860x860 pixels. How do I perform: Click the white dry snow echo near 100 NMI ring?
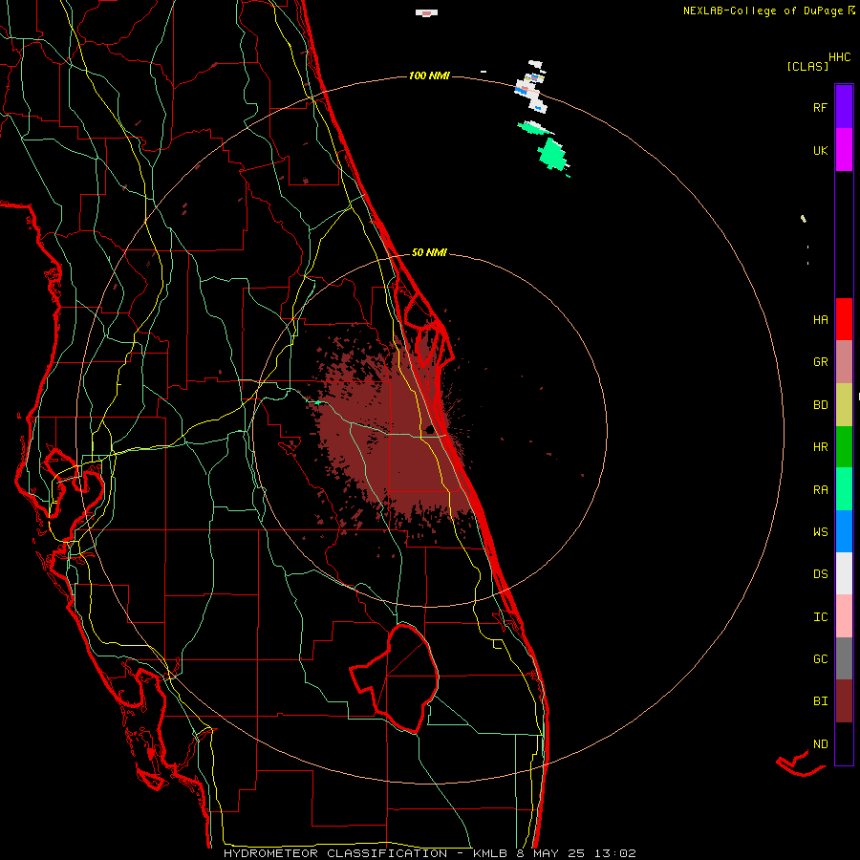point(531,94)
